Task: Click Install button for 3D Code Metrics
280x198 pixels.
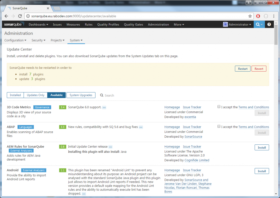Action: pos(262,113)
